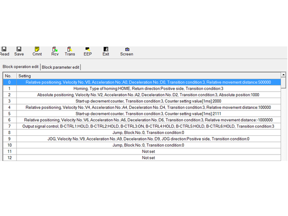Viewport: 288px width, 216px height.
Task: Open the Block parameter edit tab
Action: [x=60, y=67]
